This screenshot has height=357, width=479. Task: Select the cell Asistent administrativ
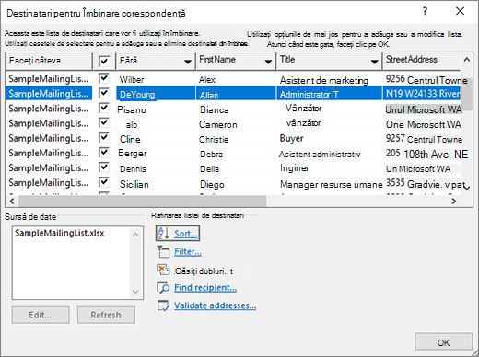(329, 154)
